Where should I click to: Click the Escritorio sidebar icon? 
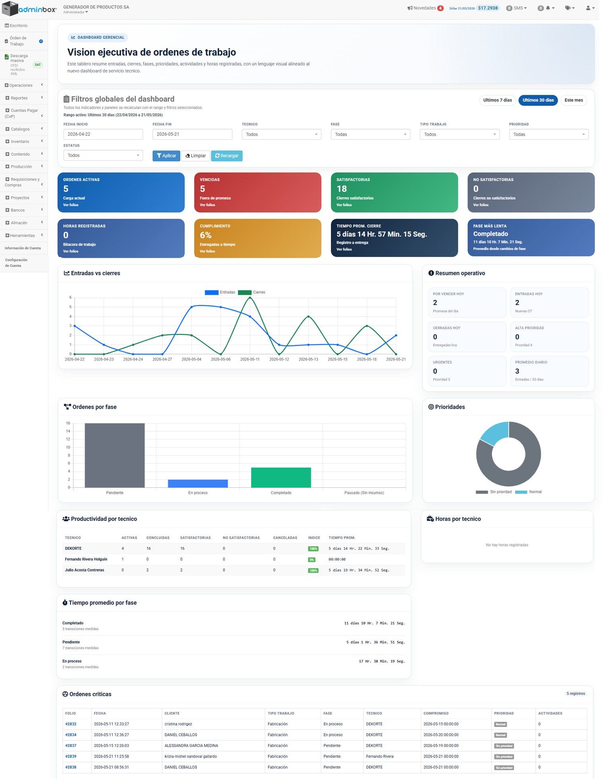7,25
